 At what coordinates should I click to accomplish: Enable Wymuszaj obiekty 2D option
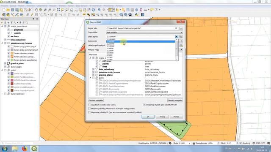pyautogui.click(x=89, y=112)
